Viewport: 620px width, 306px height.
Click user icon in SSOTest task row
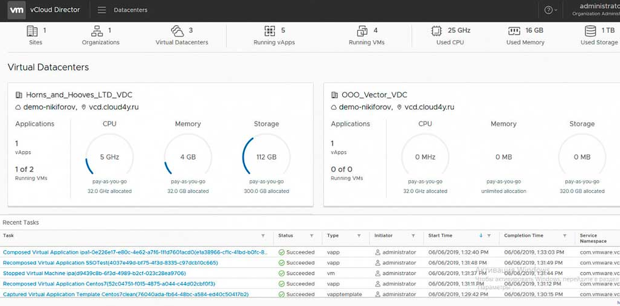click(377, 262)
